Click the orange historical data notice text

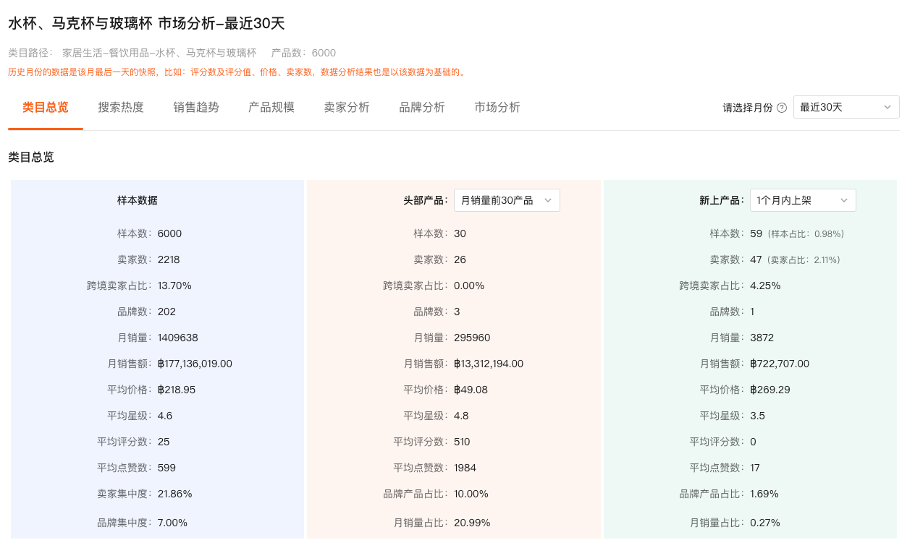point(237,72)
